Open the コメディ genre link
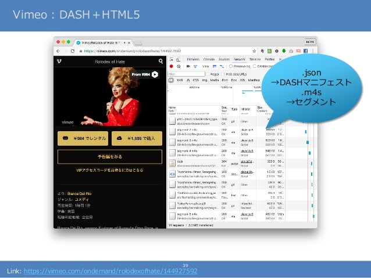 coord(81,200)
